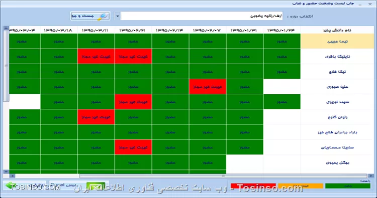
Task: Click the '۱۳۹۵/۰۳/۱۱' date column header
Action: [x=96, y=30]
